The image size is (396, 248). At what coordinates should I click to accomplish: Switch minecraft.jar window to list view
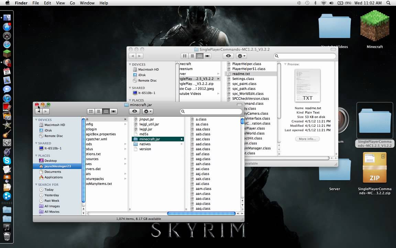tap(99, 111)
